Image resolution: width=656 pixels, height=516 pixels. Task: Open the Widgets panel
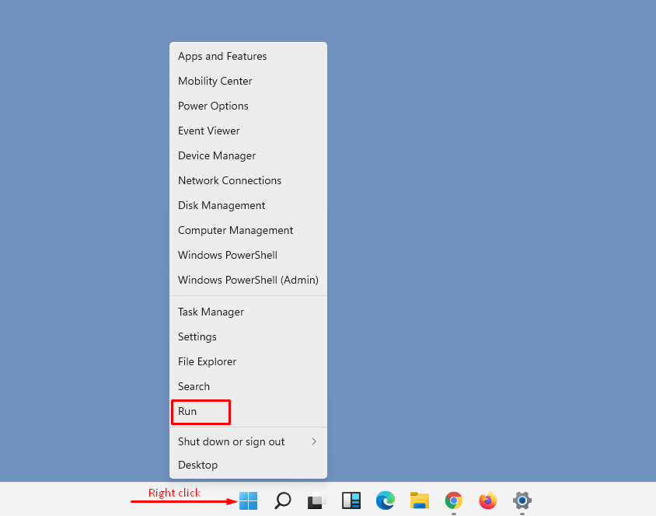tap(351, 501)
